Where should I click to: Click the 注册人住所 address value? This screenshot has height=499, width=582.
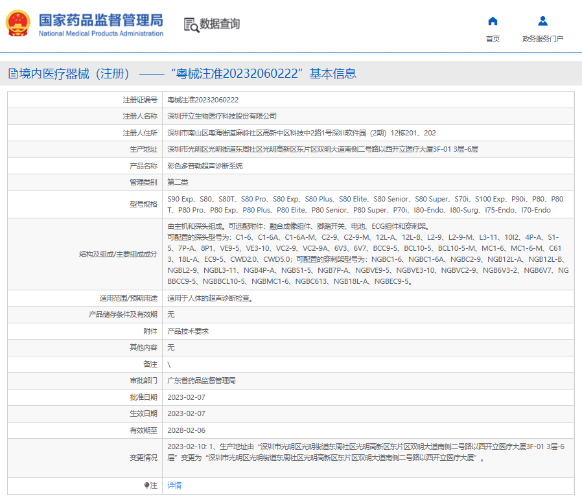click(x=301, y=133)
